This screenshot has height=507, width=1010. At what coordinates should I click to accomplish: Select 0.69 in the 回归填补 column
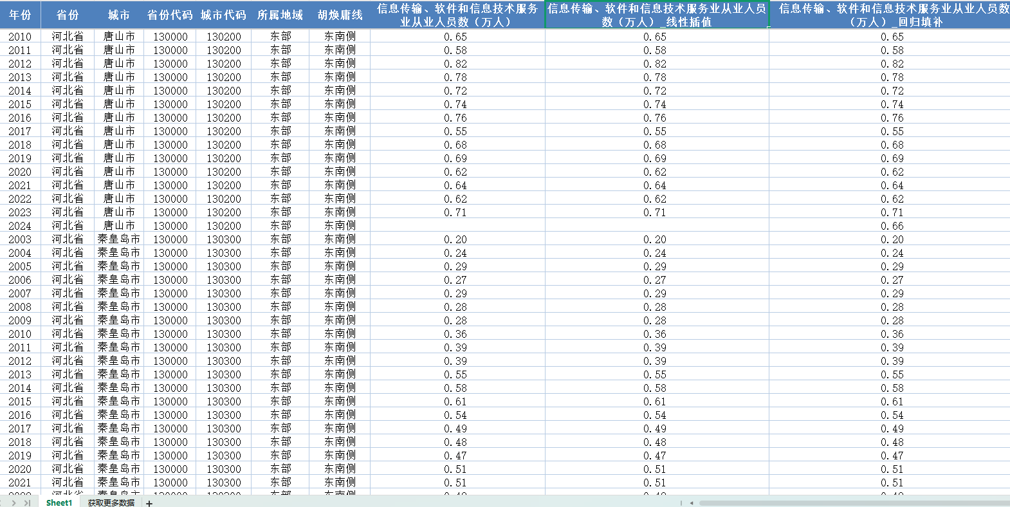click(x=892, y=158)
